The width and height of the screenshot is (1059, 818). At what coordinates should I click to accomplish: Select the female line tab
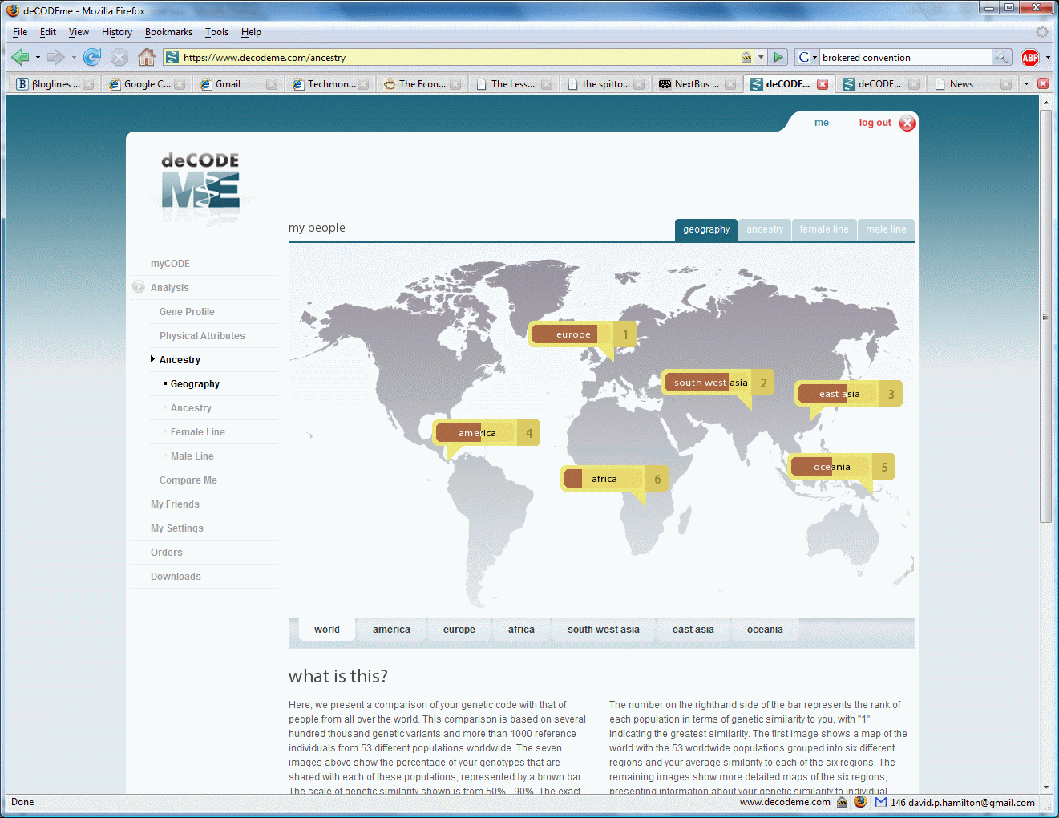click(824, 229)
